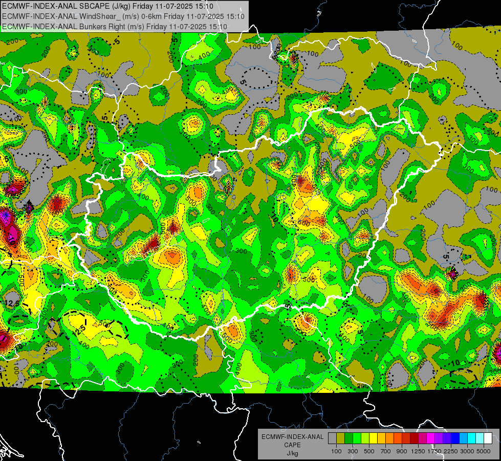Click the J/kg unit label in legend
This screenshot has width=501, height=461.
[x=292, y=453]
